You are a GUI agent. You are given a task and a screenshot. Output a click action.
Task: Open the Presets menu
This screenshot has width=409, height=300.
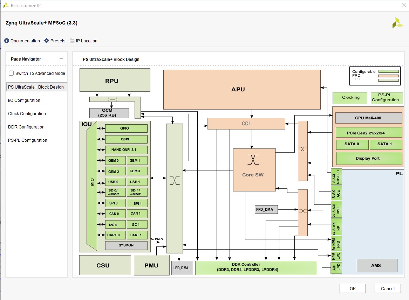pos(55,41)
